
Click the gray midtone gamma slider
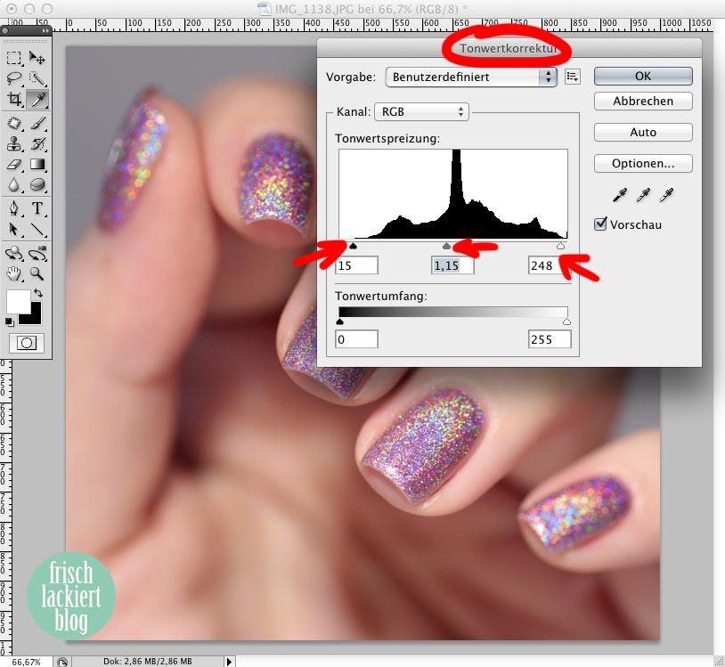point(446,246)
